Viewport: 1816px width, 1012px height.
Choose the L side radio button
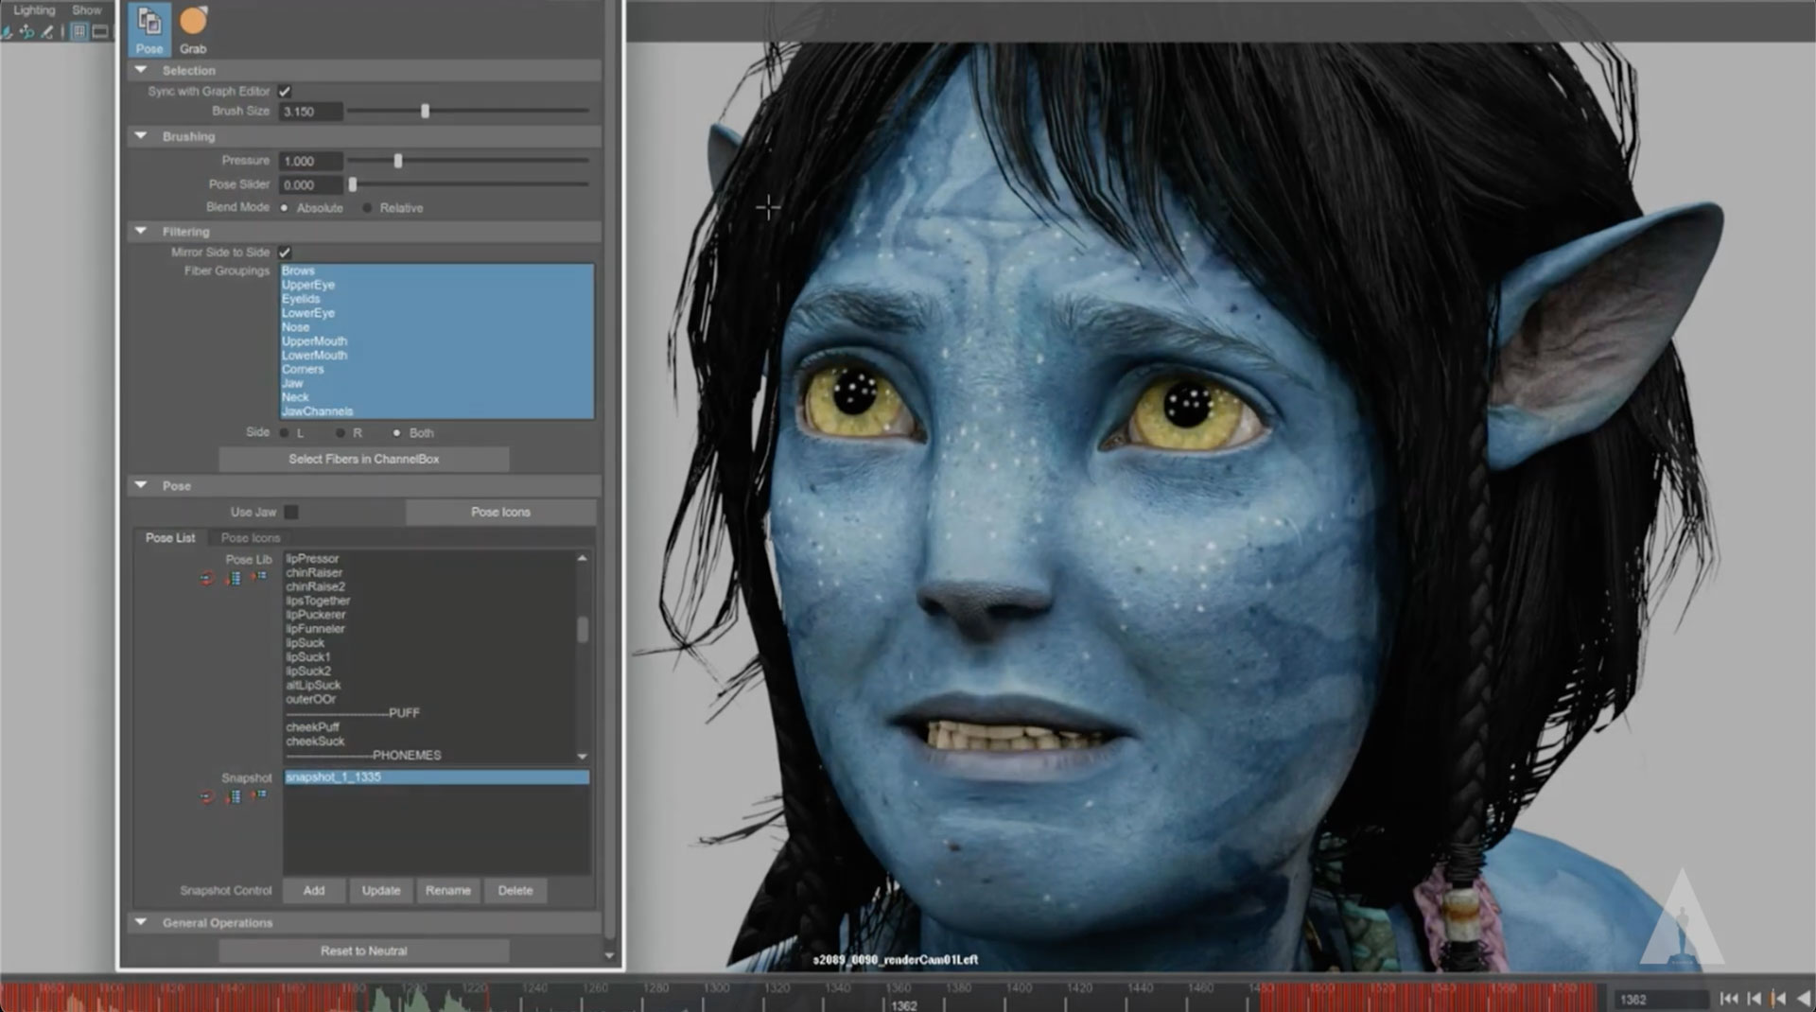pyautogui.click(x=284, y=433)
